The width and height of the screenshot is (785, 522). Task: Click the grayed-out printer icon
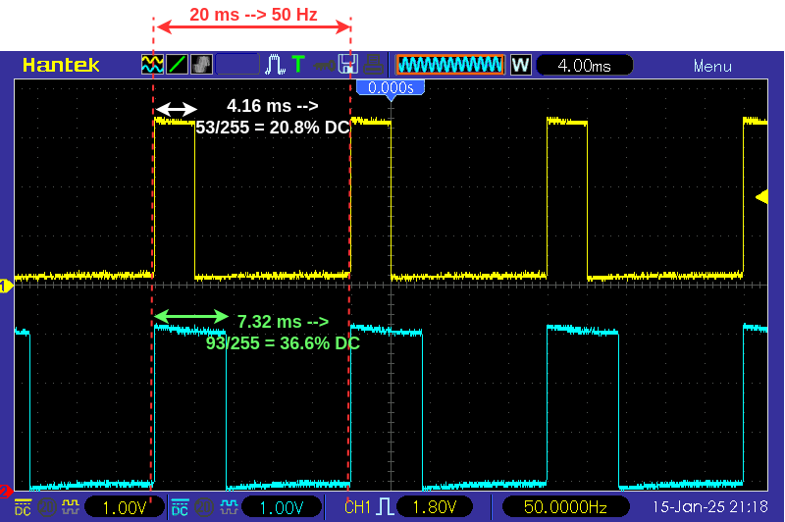(373, 65)
